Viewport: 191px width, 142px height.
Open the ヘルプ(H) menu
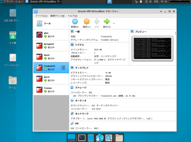[72, 16]
